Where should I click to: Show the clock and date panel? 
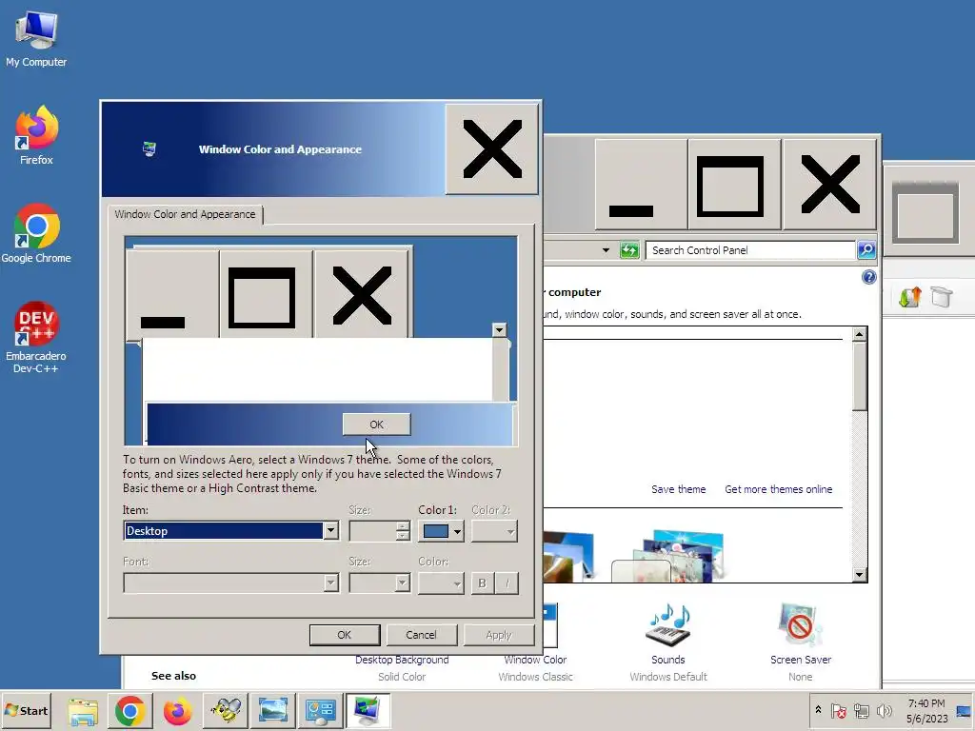pyautogui.click(x=926, y=710)
